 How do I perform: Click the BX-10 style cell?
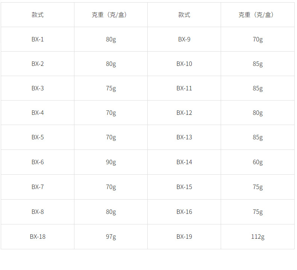point(184,64)
